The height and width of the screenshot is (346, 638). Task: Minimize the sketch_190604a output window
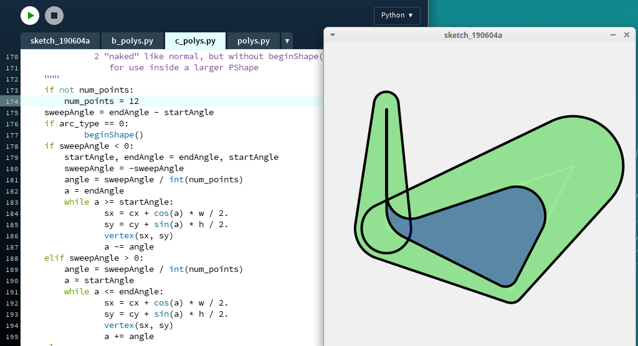pos(613,35)
